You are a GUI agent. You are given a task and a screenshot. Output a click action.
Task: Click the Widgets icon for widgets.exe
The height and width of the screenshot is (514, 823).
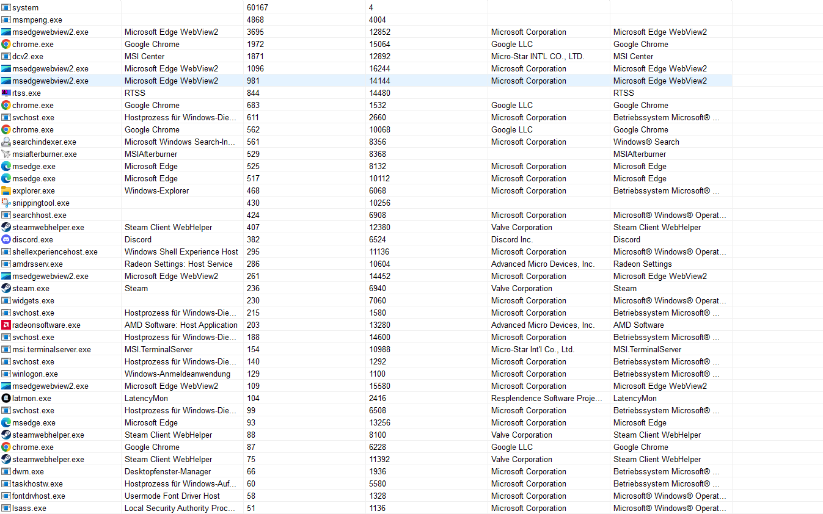6,300
